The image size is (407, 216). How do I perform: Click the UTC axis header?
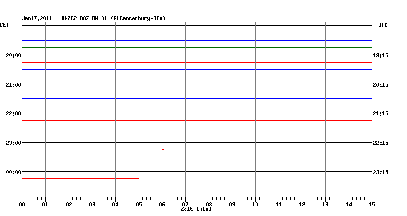tap(382, 25)
